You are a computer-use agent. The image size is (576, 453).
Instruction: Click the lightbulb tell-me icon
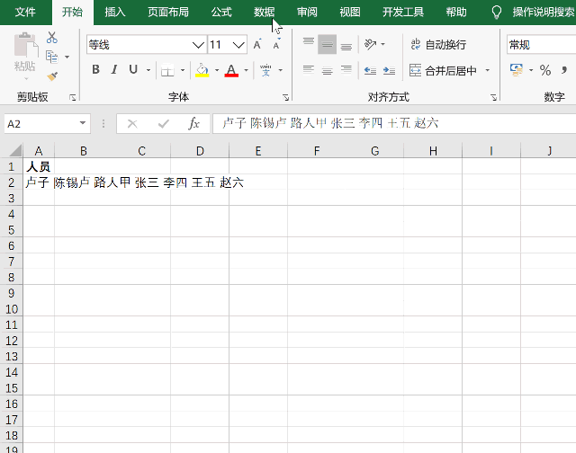[x=497, y=12]
